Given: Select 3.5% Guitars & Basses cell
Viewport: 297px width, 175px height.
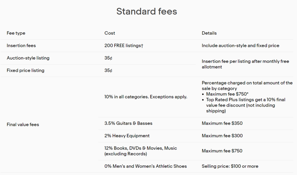Looking at the screenshot, I should coord(128,123).
